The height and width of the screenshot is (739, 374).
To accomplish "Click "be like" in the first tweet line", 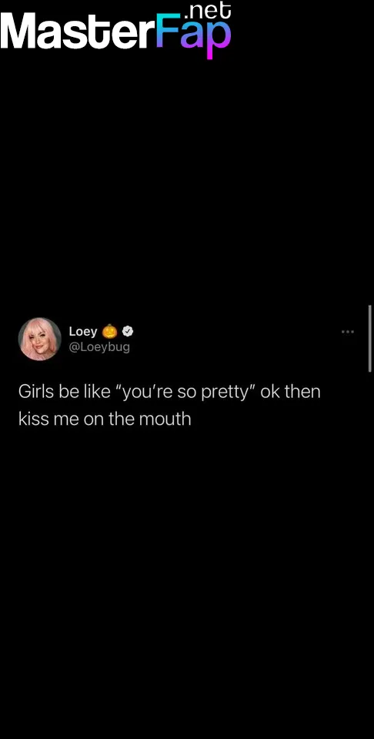I will [85, 392].
